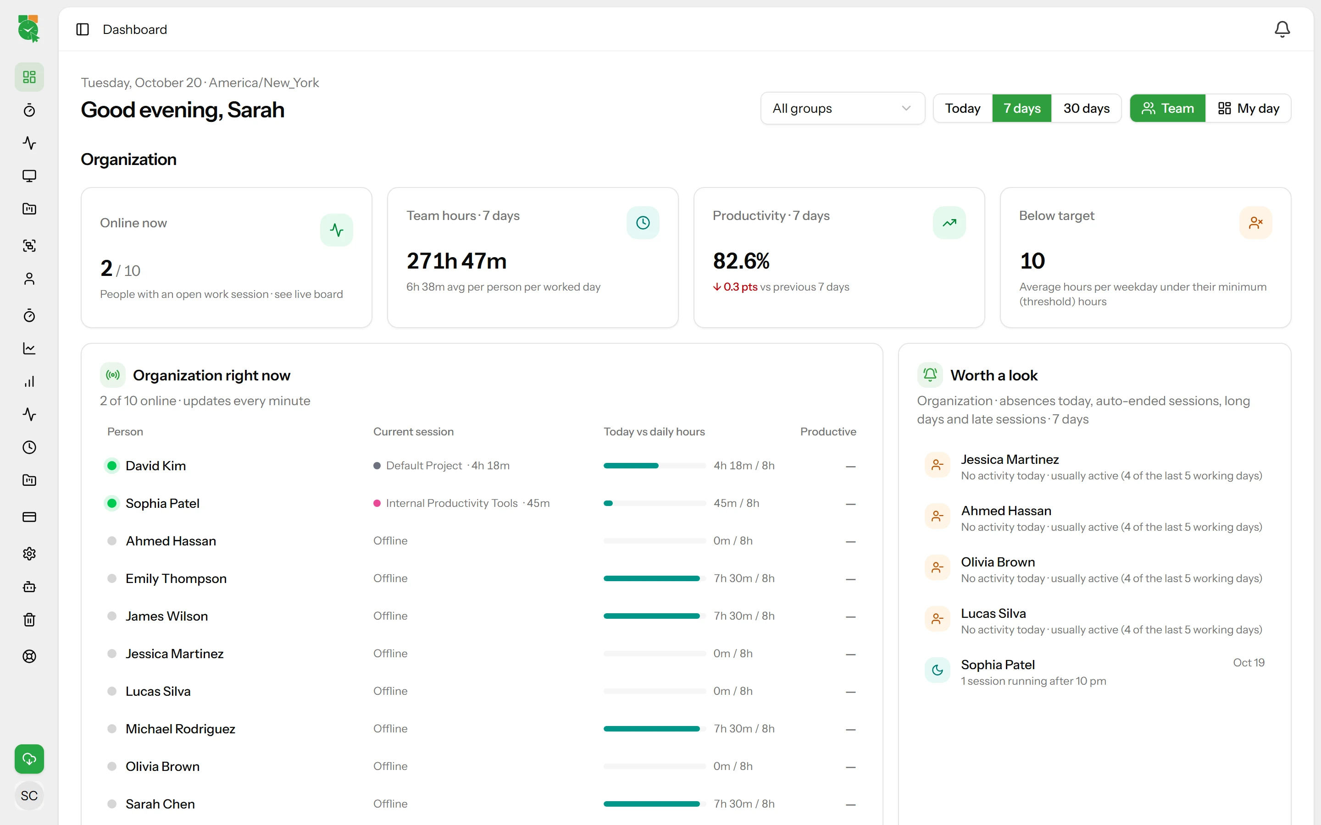Image resolution: width=1321 pixels, height=825 pixels.
Task: Open the notifications bell in header
Action: click(1282, 29)
